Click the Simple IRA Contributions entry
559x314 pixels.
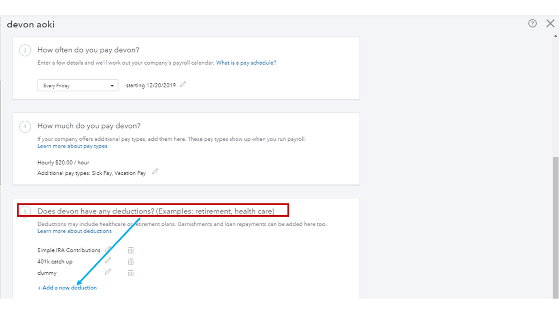click(69, 250)
